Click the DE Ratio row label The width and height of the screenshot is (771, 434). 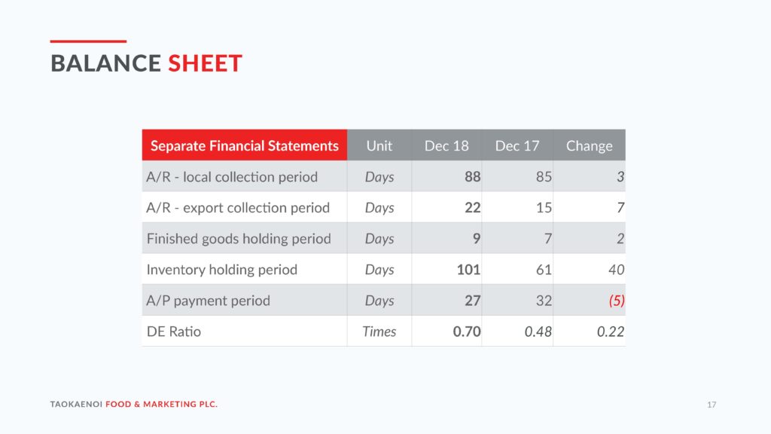(174, 332)
